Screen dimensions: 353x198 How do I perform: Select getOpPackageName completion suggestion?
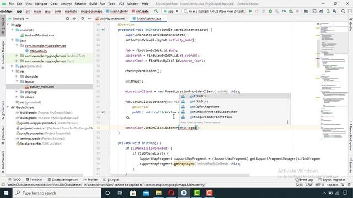tap(235, 106)
